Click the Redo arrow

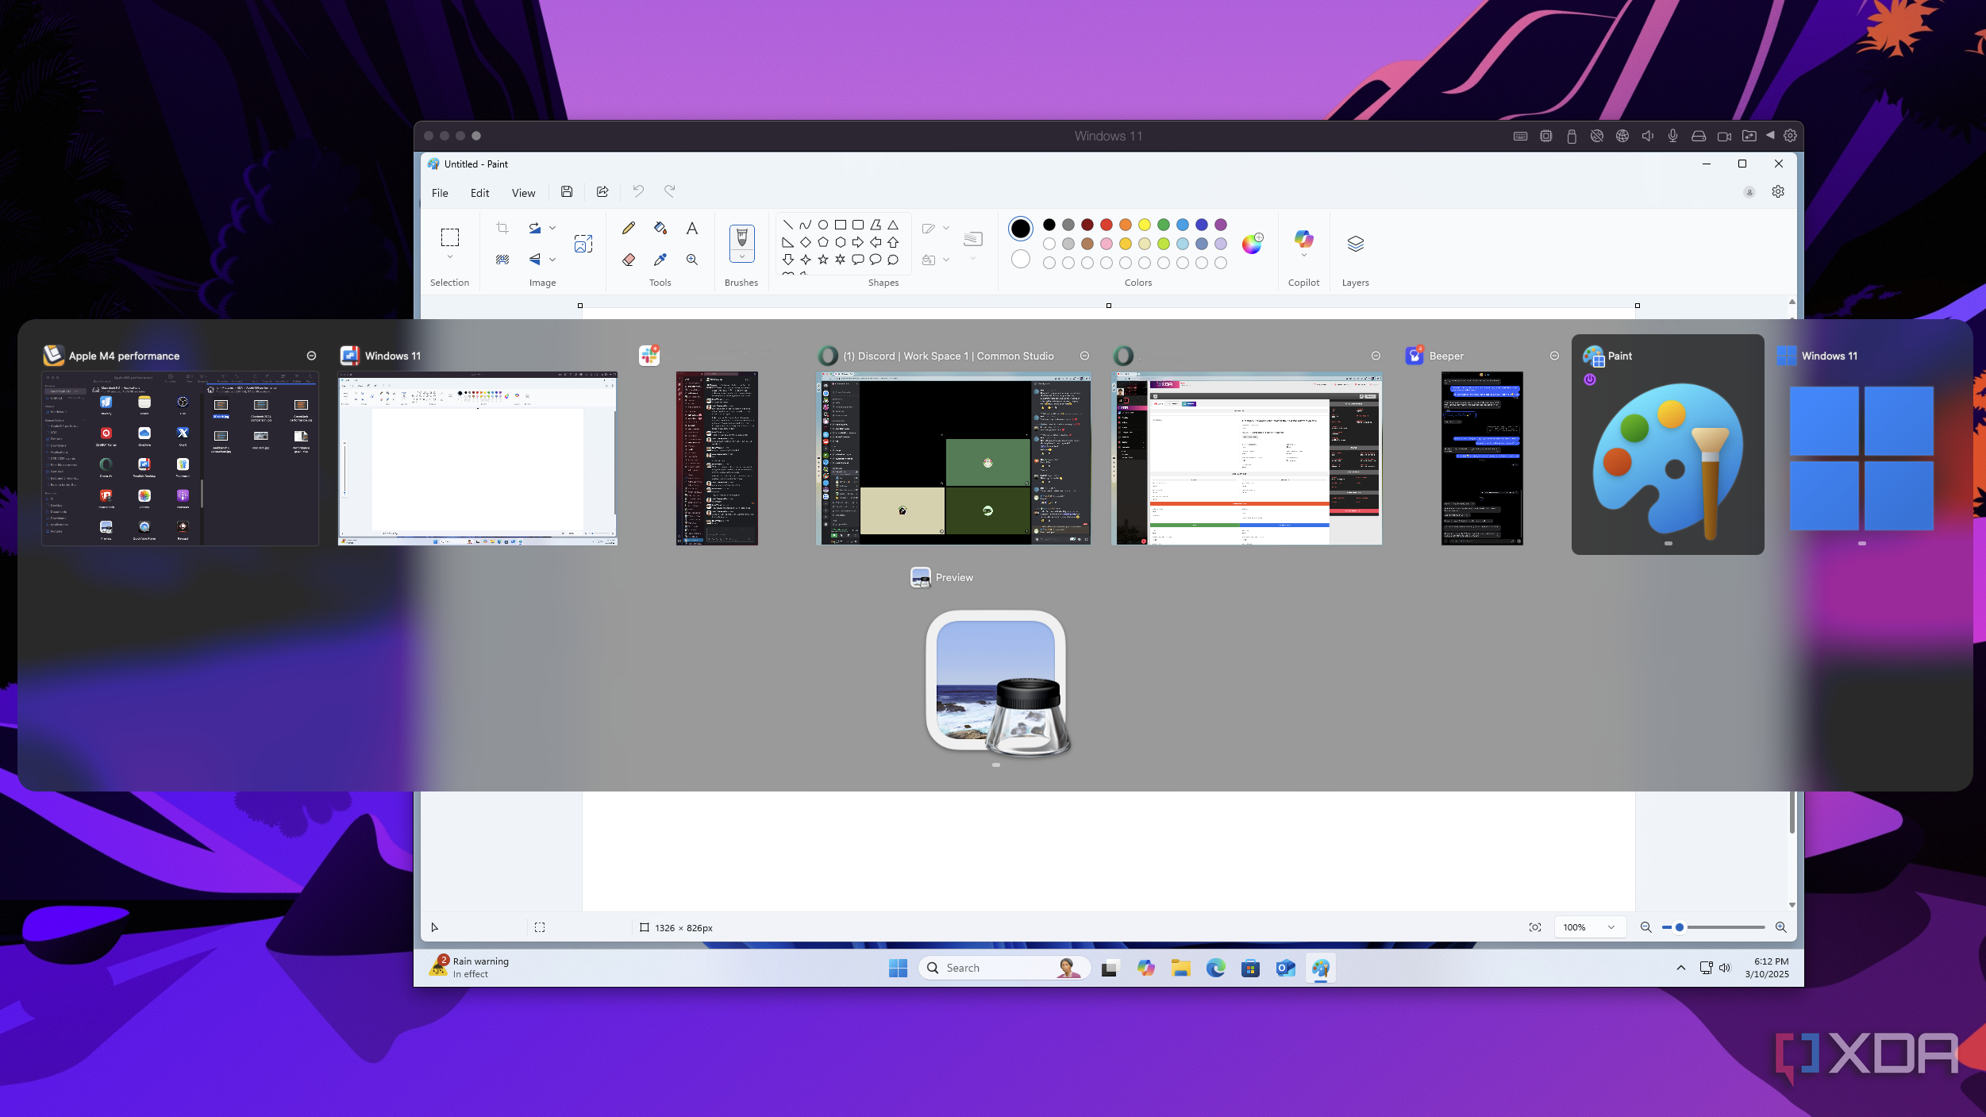coord(670,191)
